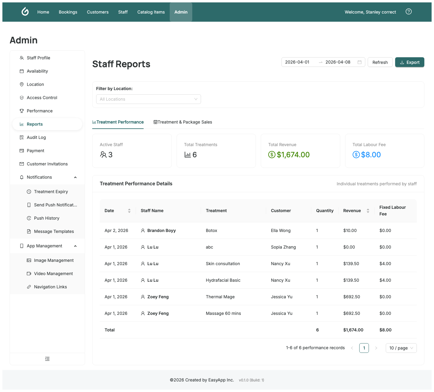This screenshot has height=392, width=434.
Task: Click Zoey Feng in Thermal Mage row
Action: coord(158,297)
